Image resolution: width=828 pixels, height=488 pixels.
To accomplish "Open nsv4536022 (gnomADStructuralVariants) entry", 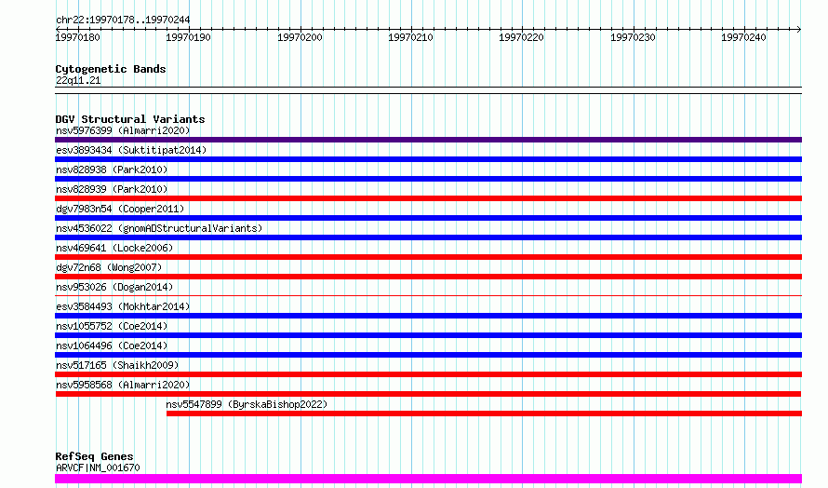I will pos(159,228).
